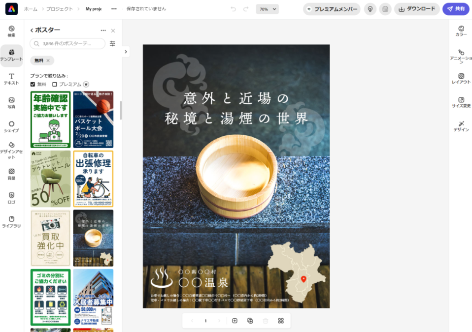Open the テキスト (Text) tool panel
This screenshot has width=472, height=332.
pyautogui.click(x=11, y=79)
